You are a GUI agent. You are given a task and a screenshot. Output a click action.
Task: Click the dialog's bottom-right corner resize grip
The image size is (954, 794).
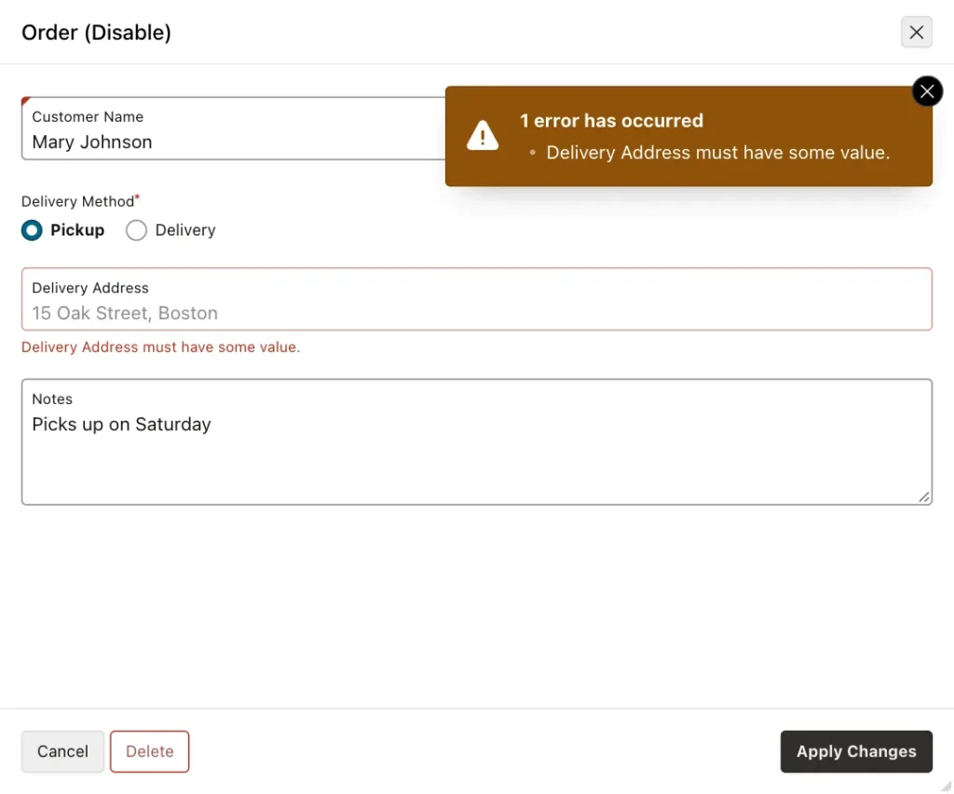[x=947, y=787]
